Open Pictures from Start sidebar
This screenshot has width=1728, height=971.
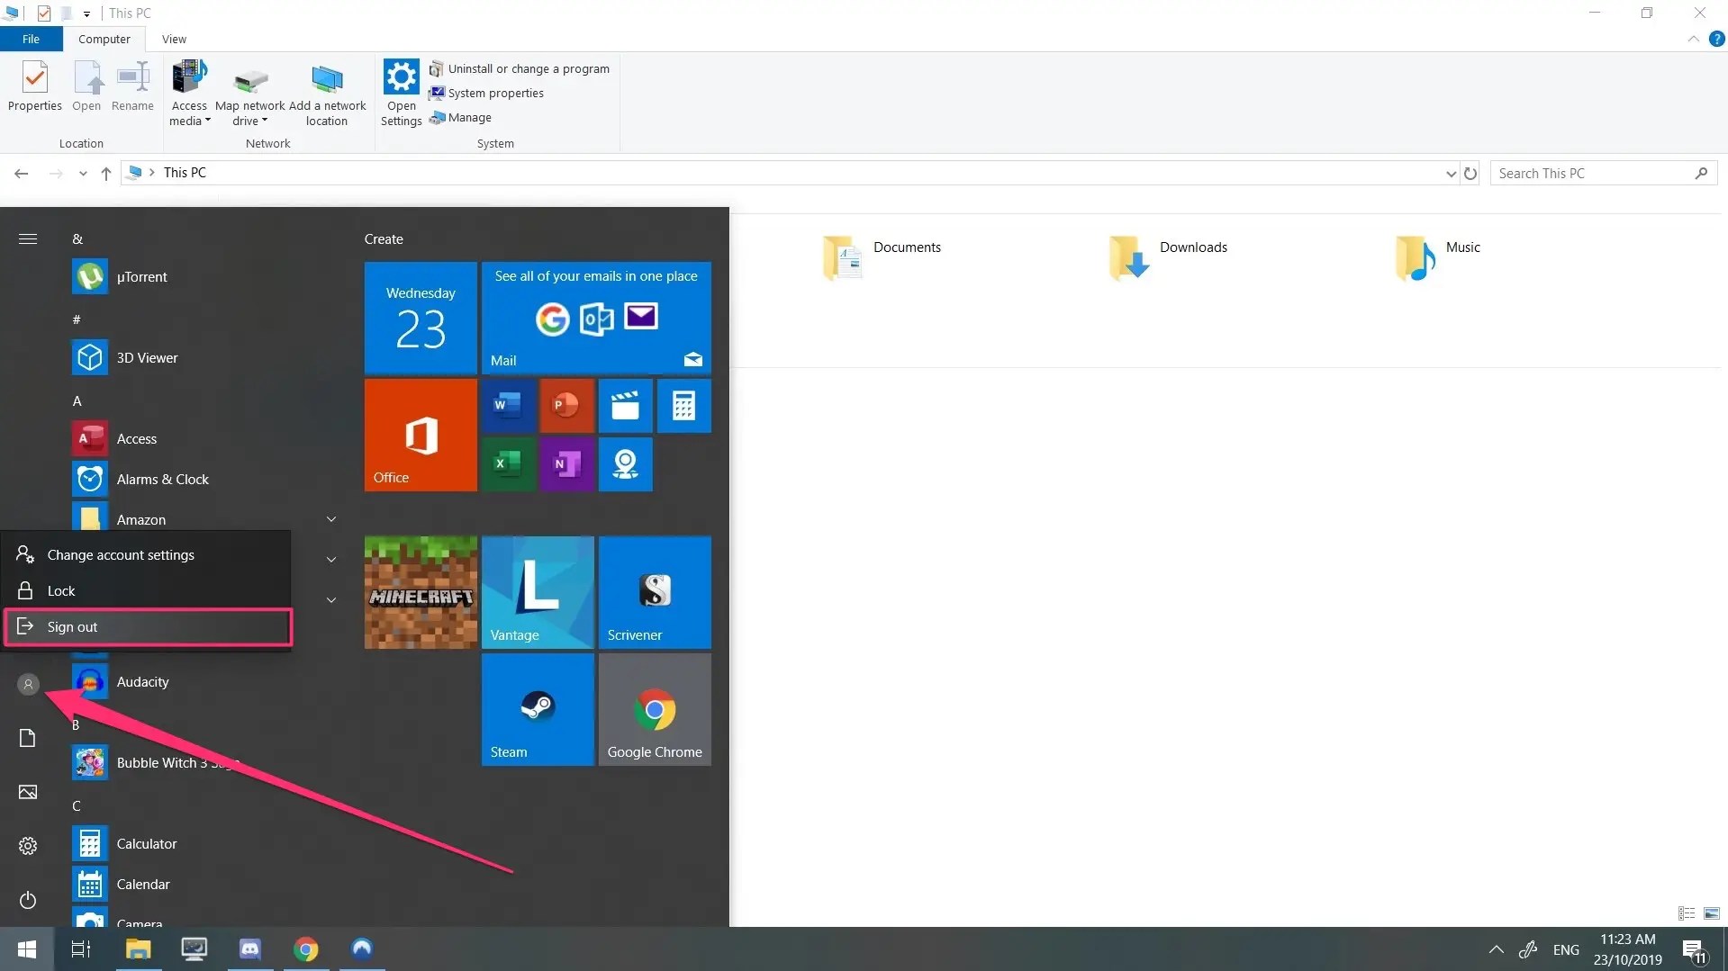(28, 792)
